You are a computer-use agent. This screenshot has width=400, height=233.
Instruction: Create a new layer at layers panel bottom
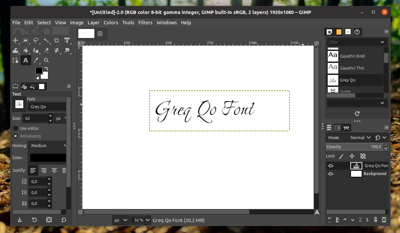point(330,220)
